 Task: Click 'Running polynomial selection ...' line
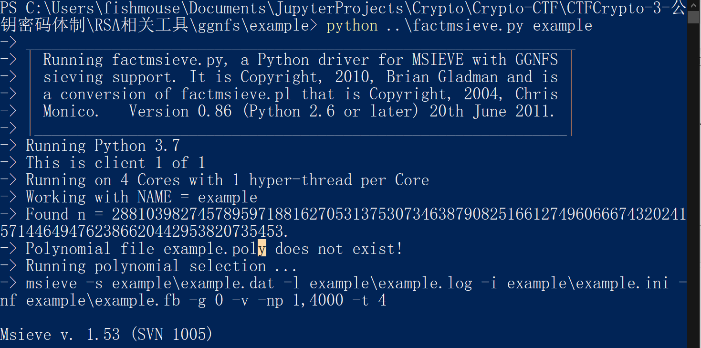[x=161, y=266]
